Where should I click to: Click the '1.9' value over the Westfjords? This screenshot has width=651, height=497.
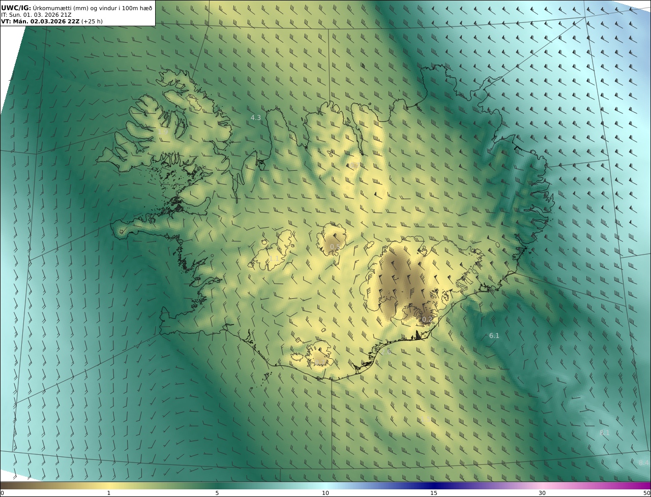pos(163,132)
